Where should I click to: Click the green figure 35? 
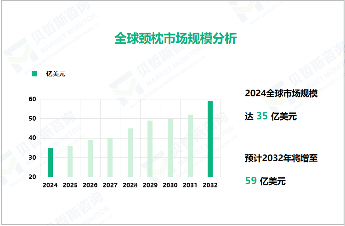coord(262,116)
